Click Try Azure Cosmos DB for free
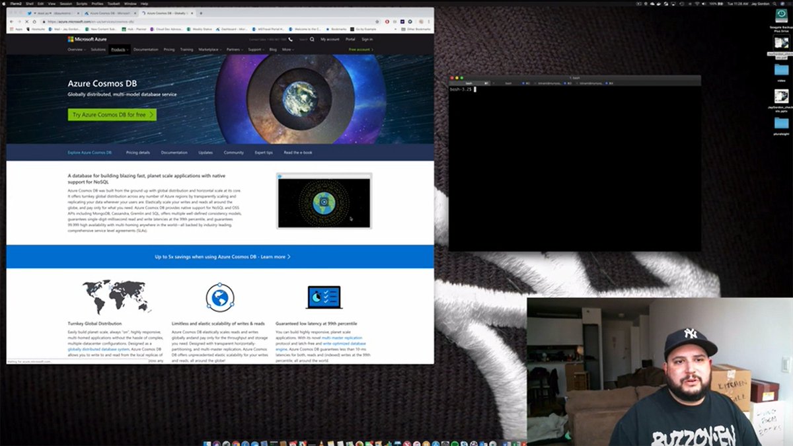Viewport: 793px width, 446px height. (x=110, y=114)
